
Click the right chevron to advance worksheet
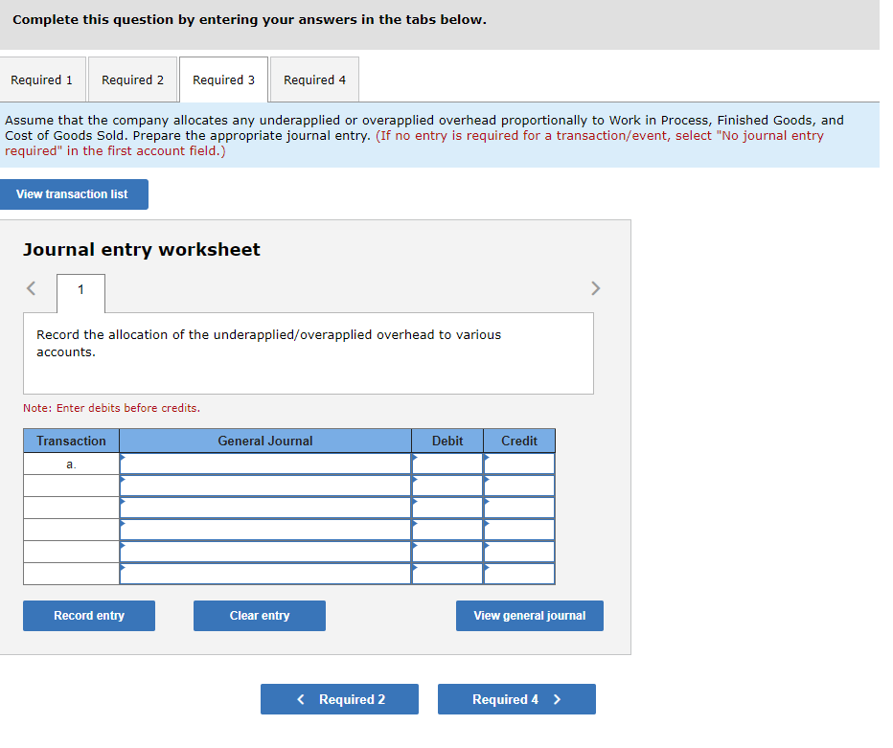pos(595,288)
